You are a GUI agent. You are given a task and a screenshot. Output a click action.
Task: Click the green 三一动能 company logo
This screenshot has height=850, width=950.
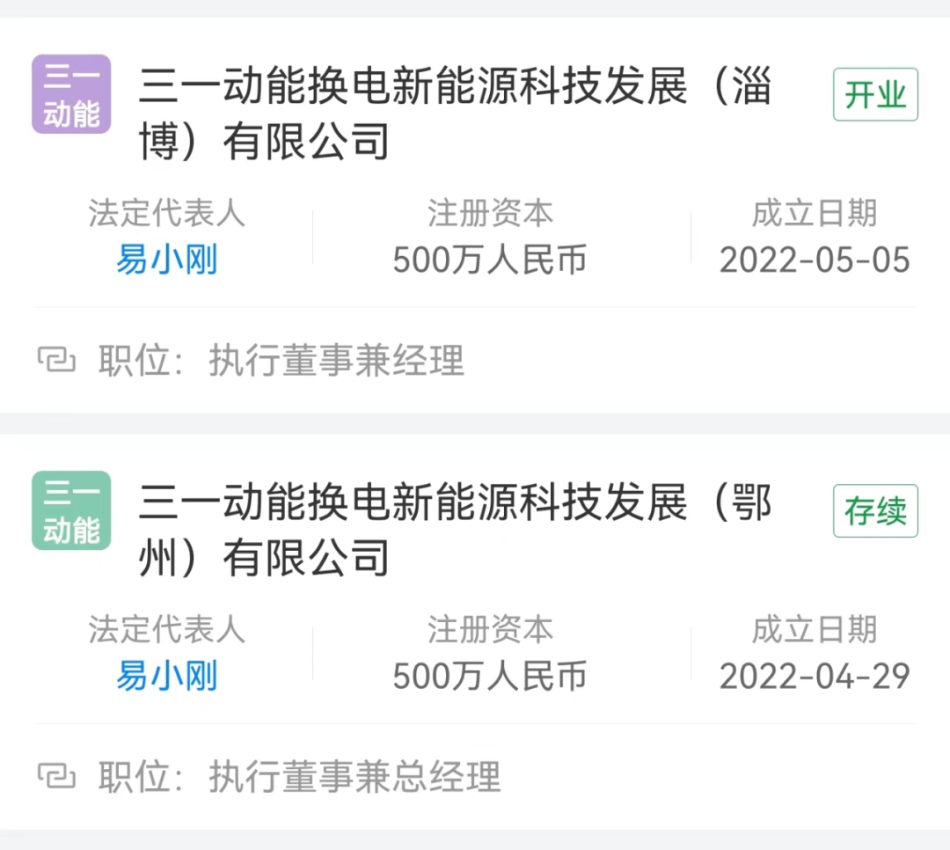71,510
